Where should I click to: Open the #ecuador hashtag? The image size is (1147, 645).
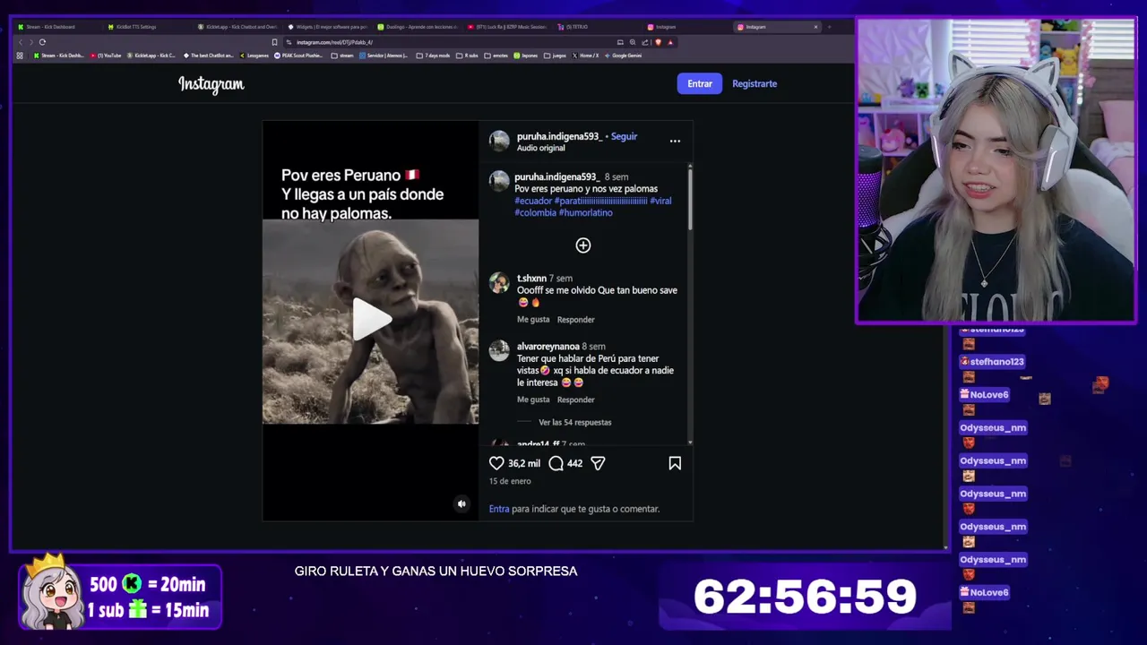[533, 201]
